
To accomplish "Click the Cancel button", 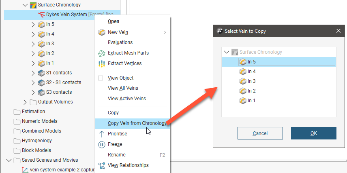I will click(260, 133).
